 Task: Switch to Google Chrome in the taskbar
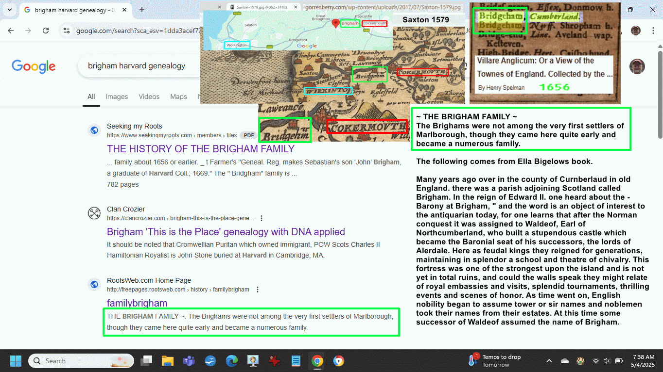pyautogui.click(x=317, y=361)
